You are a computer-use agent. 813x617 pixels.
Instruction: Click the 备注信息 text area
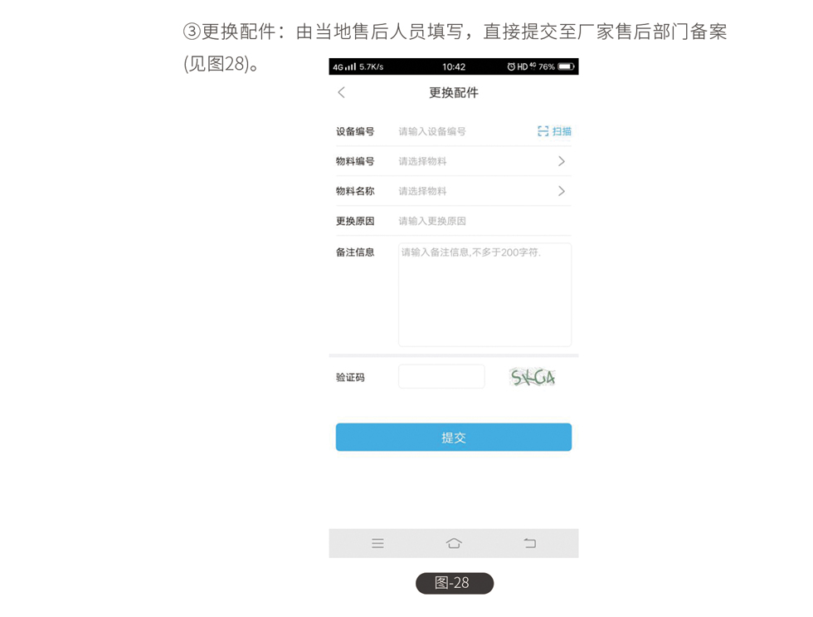coord(484,295)
